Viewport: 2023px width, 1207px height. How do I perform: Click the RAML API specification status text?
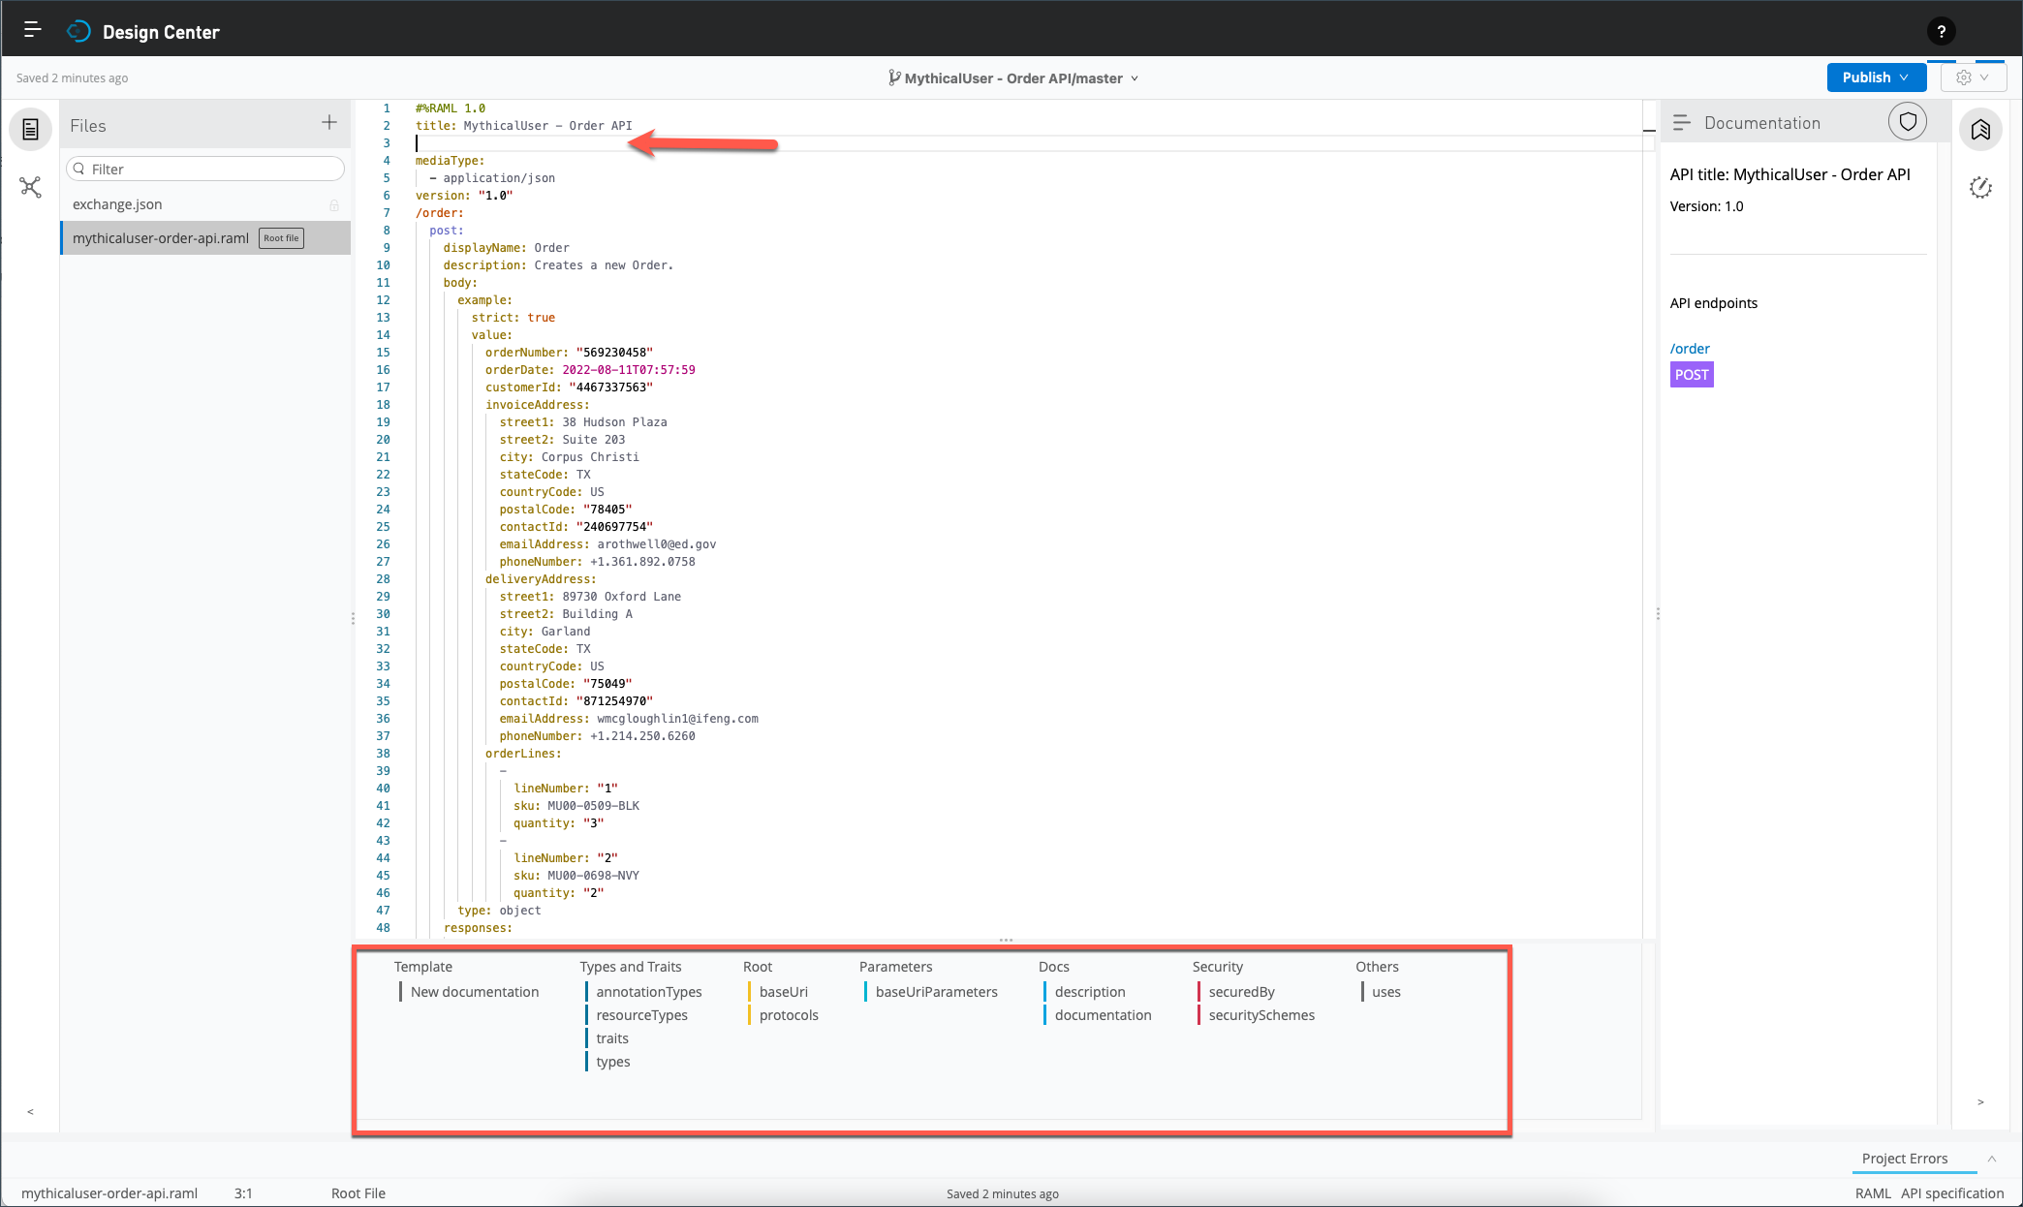click(1929, 1193)
